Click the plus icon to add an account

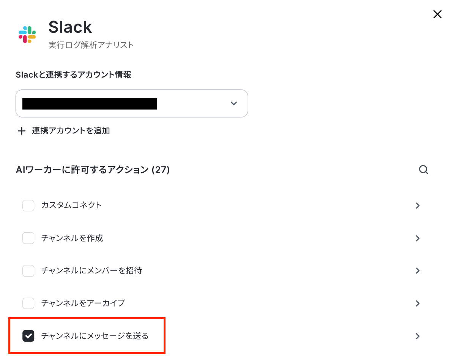tap(21, 131)
